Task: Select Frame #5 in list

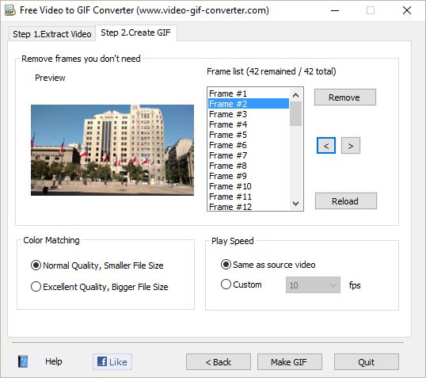Action: (x=249, y=135)
